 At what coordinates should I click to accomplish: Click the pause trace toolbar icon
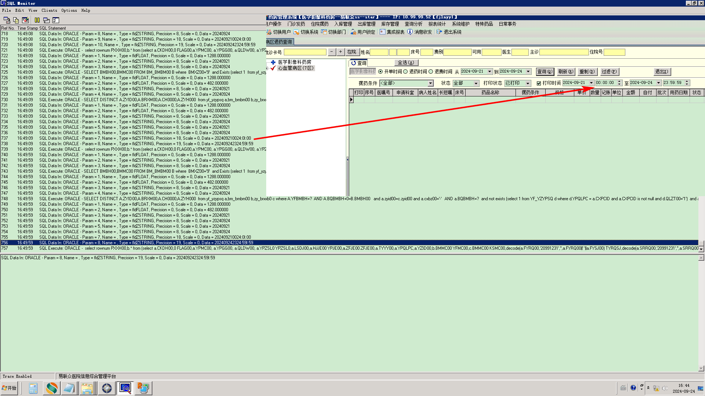(37, 20)
